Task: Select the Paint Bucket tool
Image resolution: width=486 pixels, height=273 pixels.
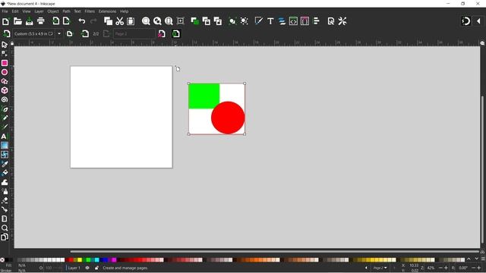Action: 5,173
